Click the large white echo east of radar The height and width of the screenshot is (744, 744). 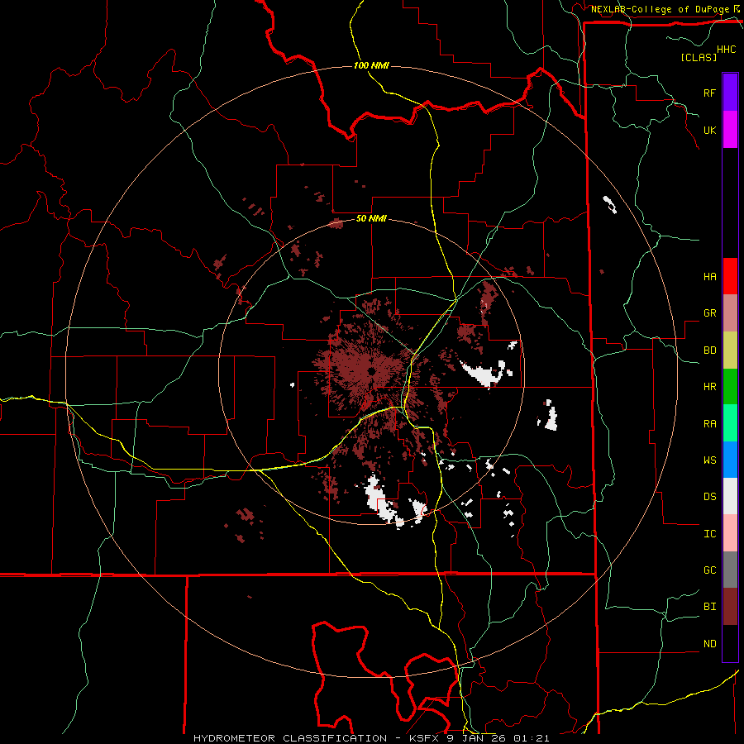tap(484, 373)
